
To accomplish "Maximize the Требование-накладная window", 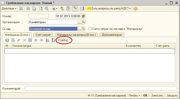I will (171, 3).
